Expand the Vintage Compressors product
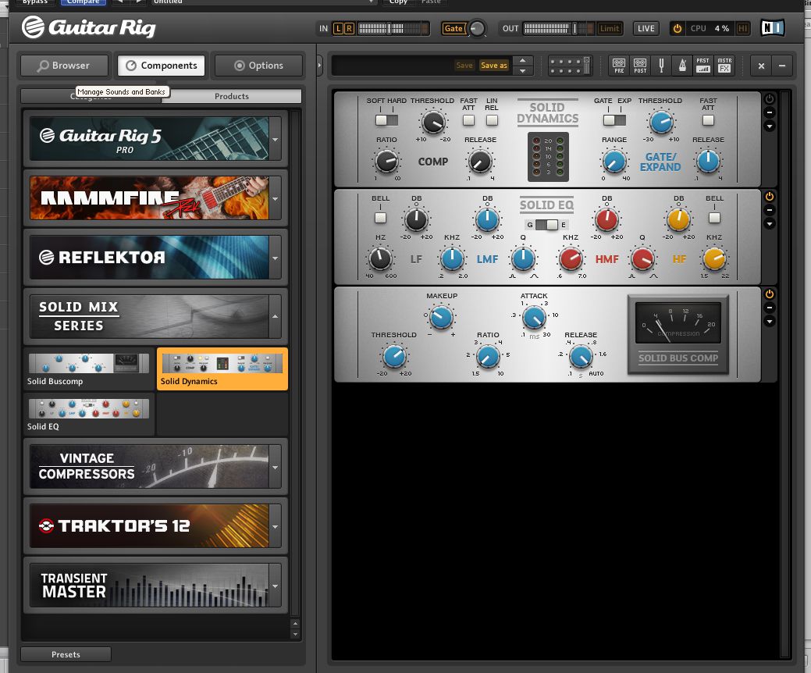Screen dimensions: 811x673 tap(276, 467)
